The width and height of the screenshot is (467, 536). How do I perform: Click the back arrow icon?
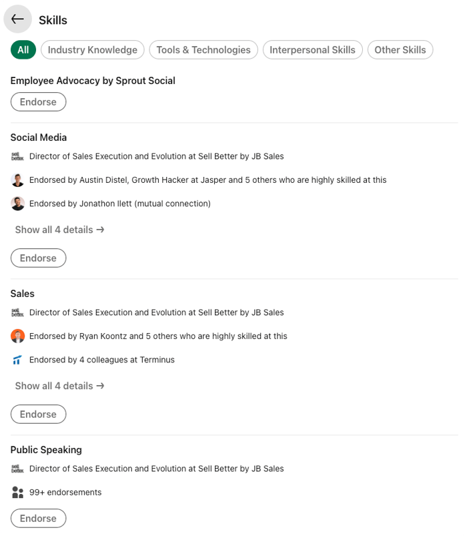coord(18,19)
